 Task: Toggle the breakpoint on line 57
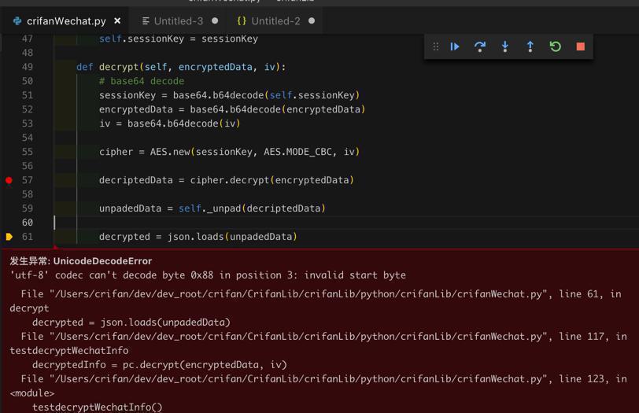[9, 180]
